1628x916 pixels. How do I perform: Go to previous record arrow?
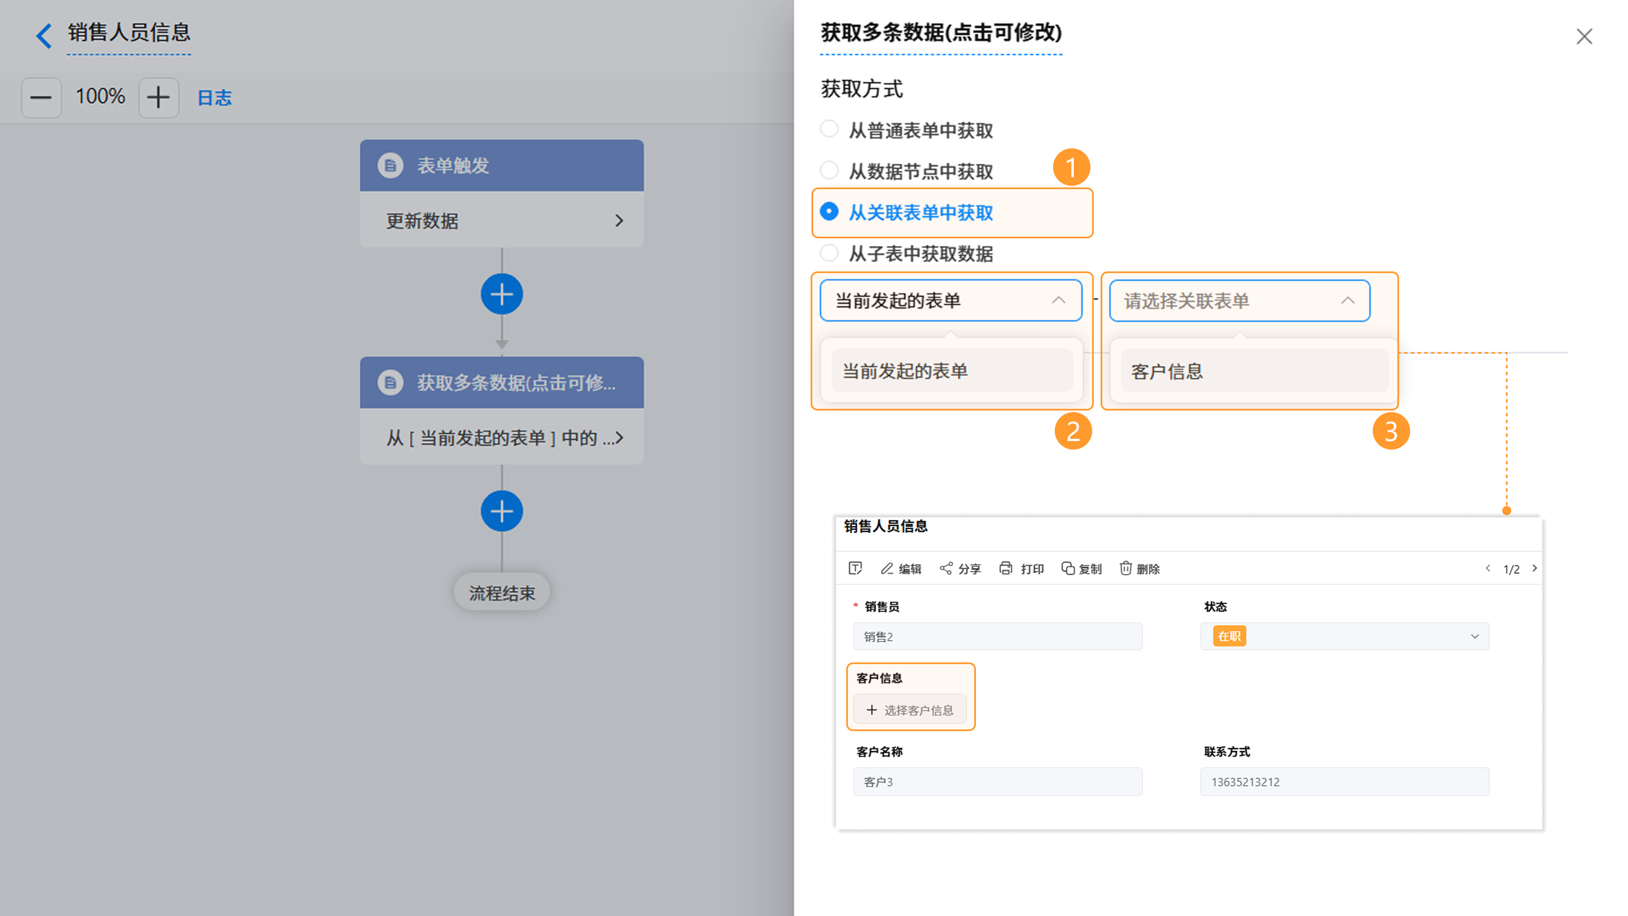[1488, 568]
